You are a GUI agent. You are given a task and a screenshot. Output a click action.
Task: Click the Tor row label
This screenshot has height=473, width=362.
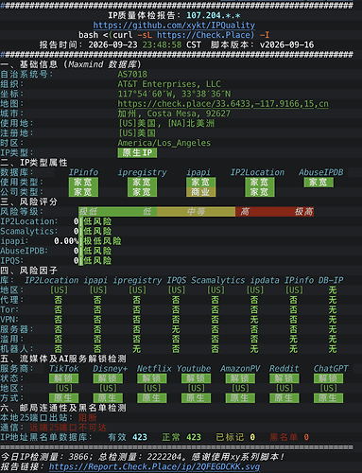pyautogui.click(x=9, y=309)
